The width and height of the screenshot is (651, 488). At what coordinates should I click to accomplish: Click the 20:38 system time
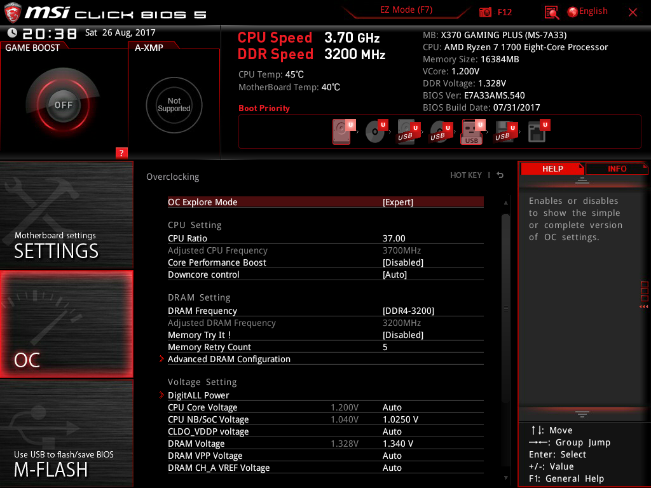pyautogui.click(x=50, y=33)
